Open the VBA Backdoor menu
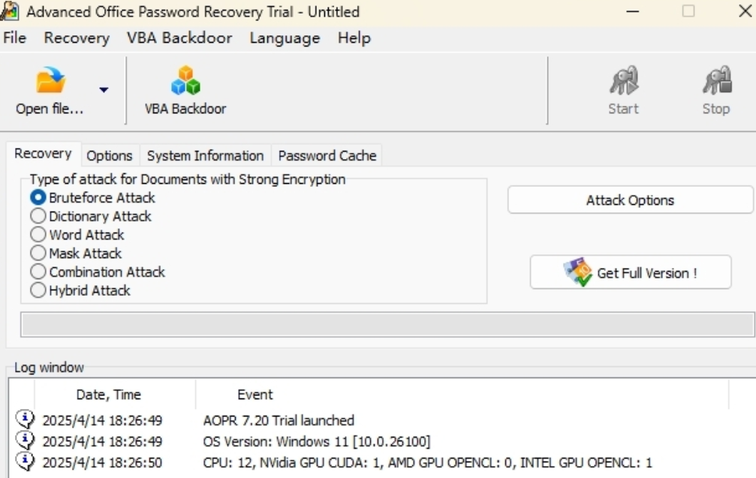Screen dimensions: 756x478 coord(179,38)
